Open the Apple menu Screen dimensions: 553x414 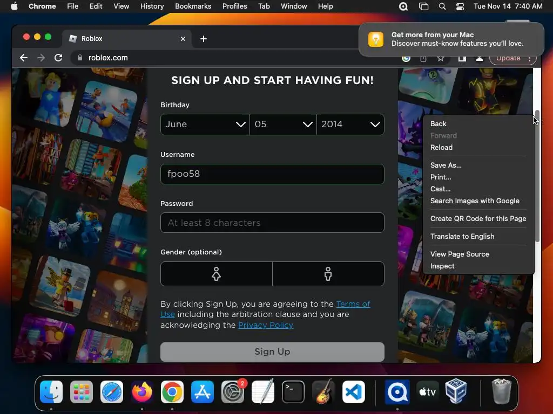pyautogui.click(x=14, y=6)
